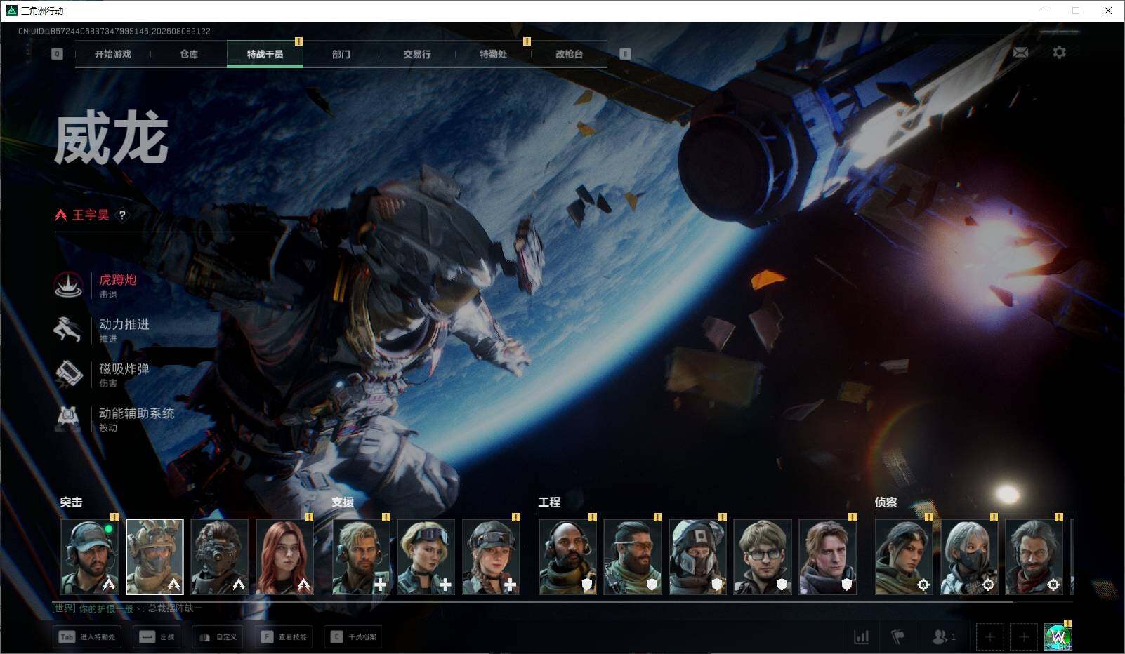
Task: Select the blond bearded support operator
Action: coord(361,556)
